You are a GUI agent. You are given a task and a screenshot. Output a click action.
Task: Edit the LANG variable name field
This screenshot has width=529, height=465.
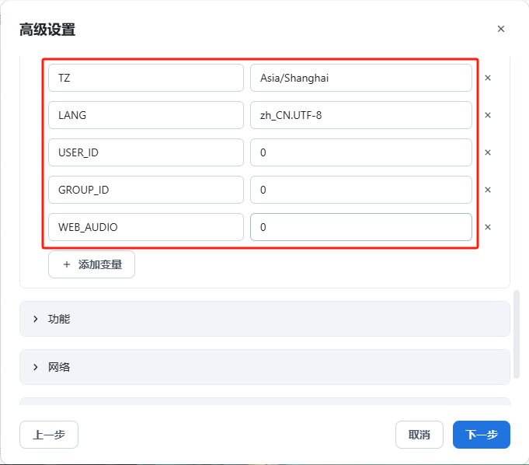pos(146,115)
